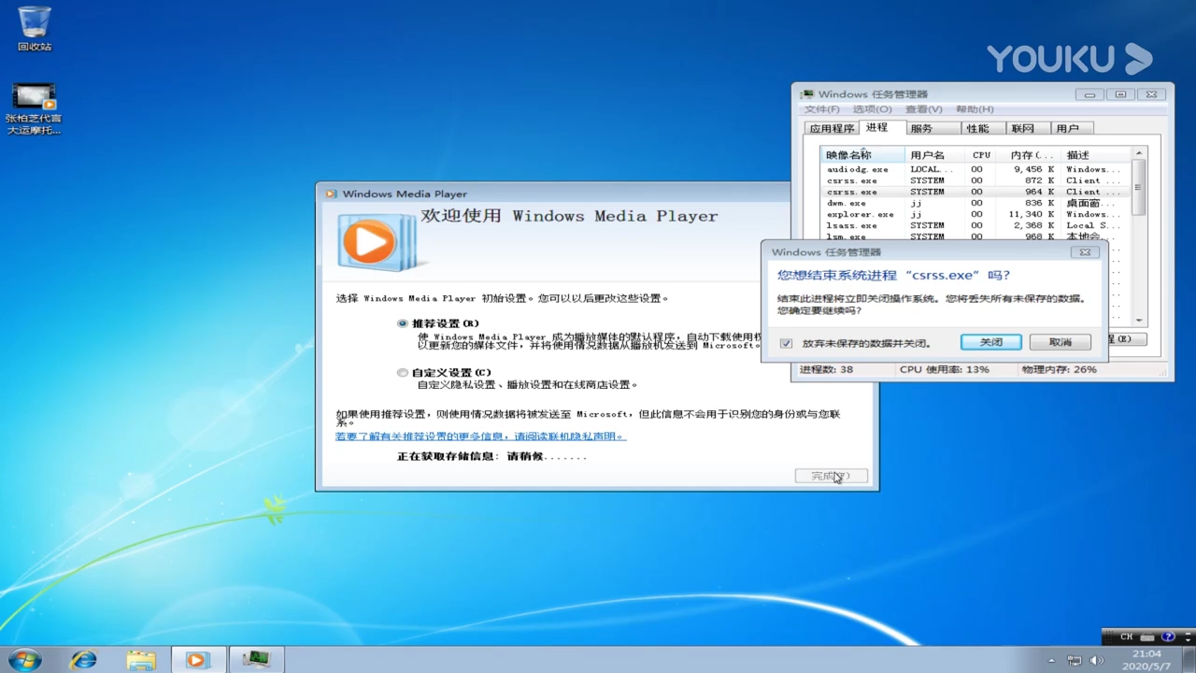Select csrss.exe row with 964 K
The image size is (1196, 673).
point(975,192)
